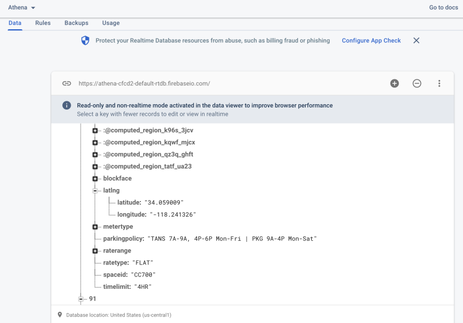Click the read-only mode info icon
Image resolution: width=463 pixels, height=323 pixels.
[67, 105]
